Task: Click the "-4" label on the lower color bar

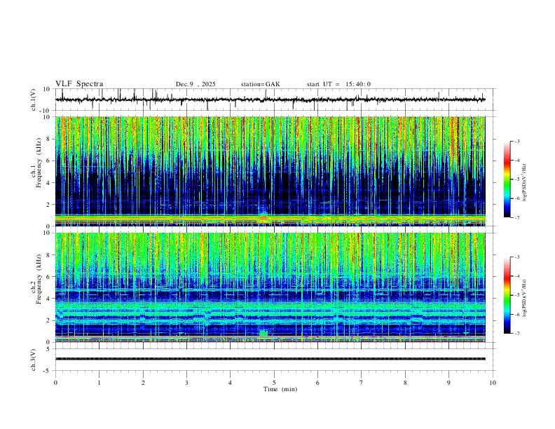Action: tap(516, 276)
